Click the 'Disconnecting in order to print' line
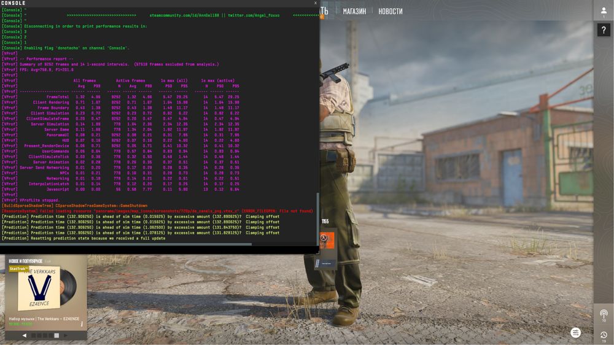The image size is (614, 345). click(x=74, y=26)
